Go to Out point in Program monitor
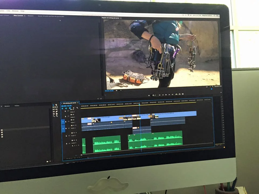The image size is (259, 194). [x=172, y=95]
